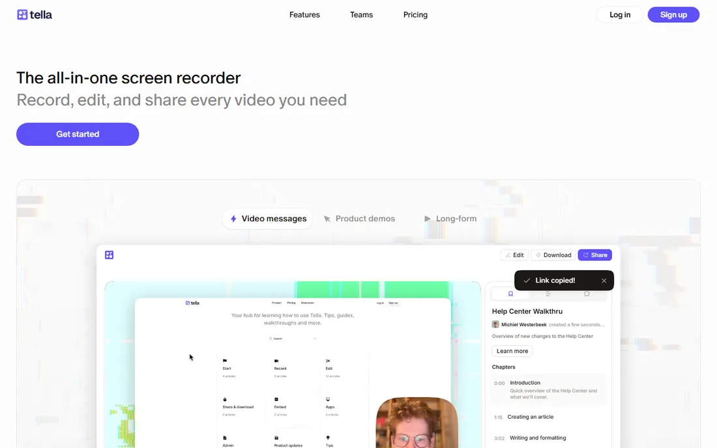Screen dimensions: 717x448
Task: Jump to the Introduction chapter
Action: point(548,389)
